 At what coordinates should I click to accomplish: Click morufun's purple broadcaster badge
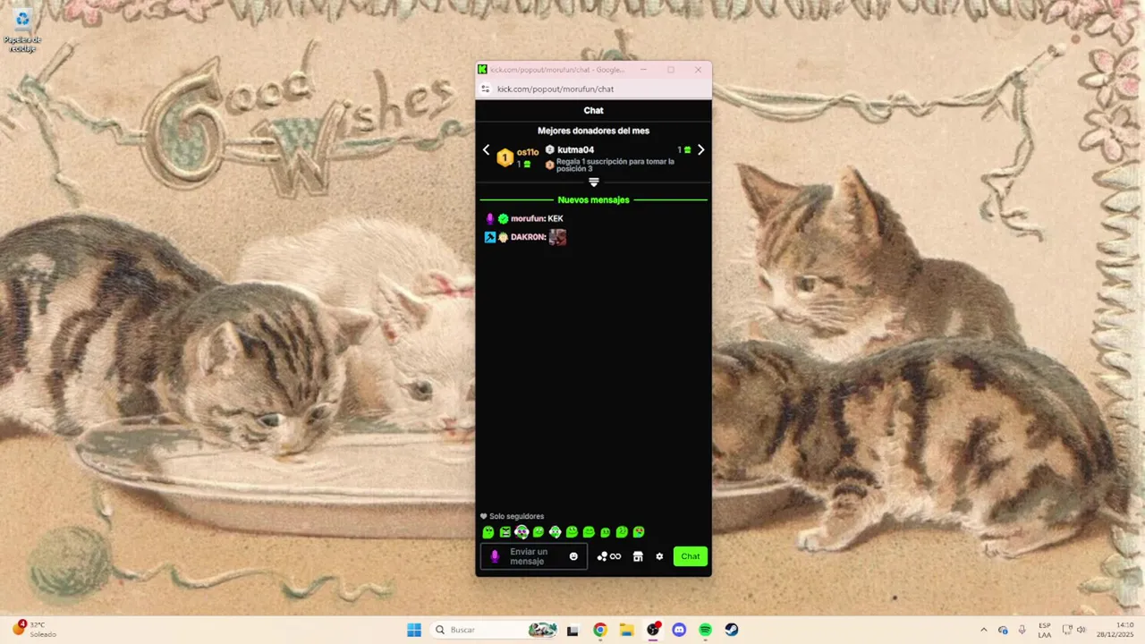(x=489, y=218)
